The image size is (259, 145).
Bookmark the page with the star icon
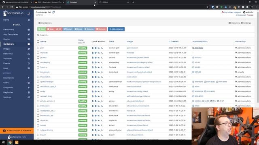coord(208,7)
